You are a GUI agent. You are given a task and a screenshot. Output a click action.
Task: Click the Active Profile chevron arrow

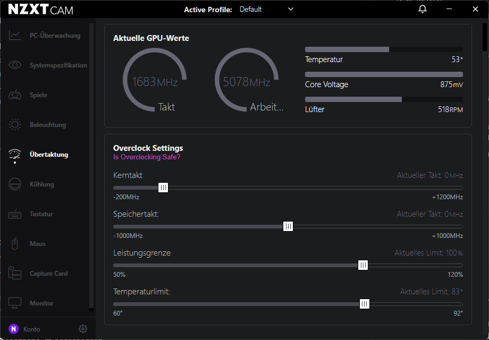click(x=290, y=10)
